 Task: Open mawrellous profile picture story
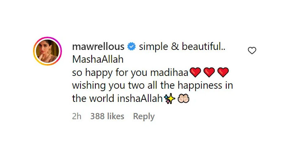[47, 51]
